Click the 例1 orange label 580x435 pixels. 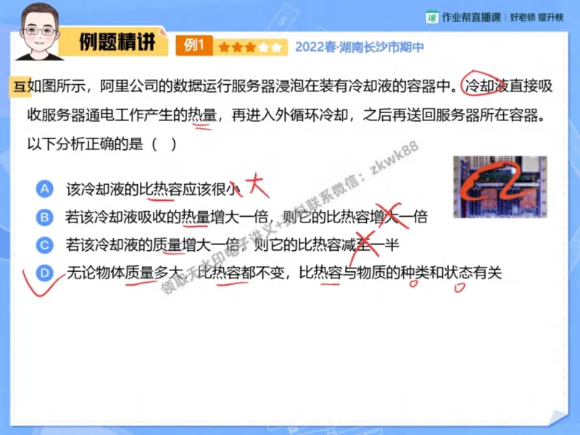194,46
